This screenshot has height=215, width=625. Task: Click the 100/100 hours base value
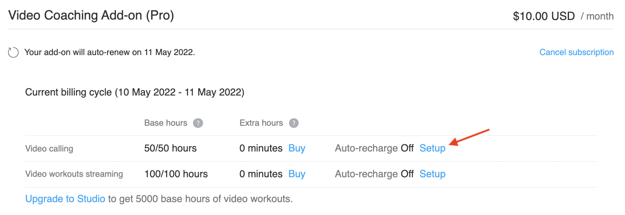point(176,174)
